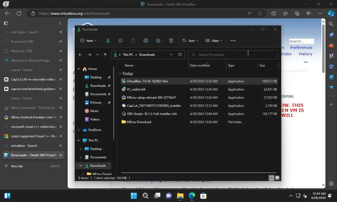The height and width of the screenshot is (202, 337).
Task: Open Edge split screen icon
Action: click(x=274, y=13)
